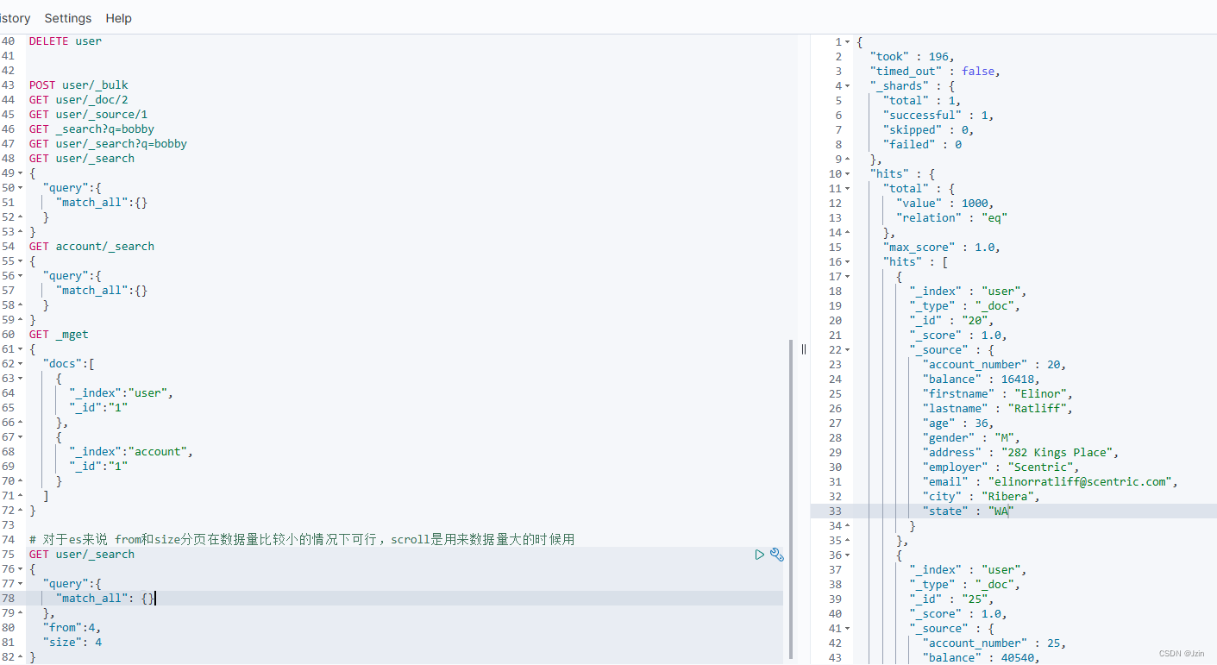Run the selected request with play icon
Screen dimensions: 1217x665
point(759,555)
